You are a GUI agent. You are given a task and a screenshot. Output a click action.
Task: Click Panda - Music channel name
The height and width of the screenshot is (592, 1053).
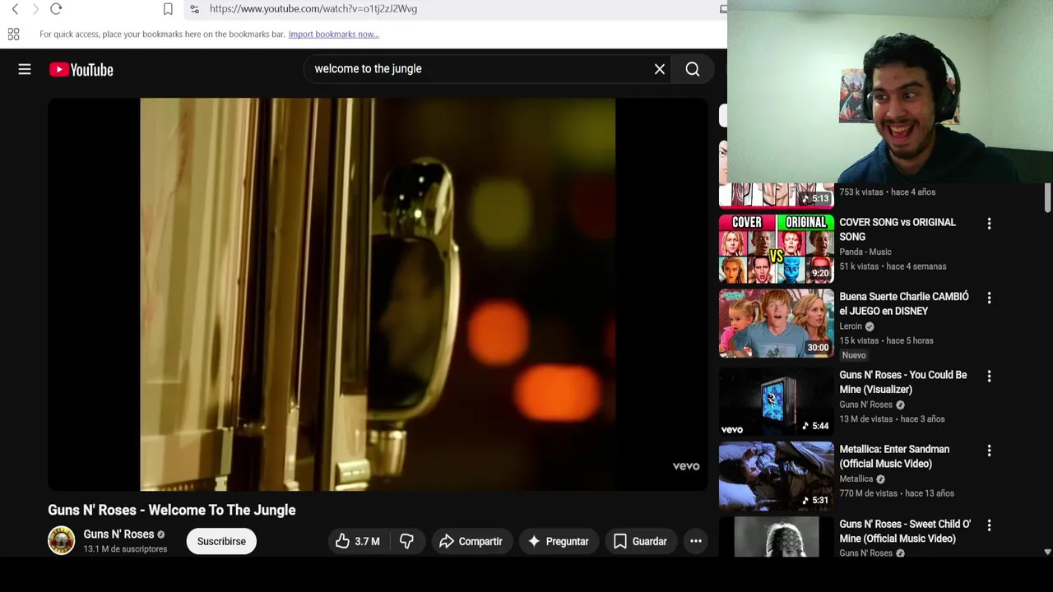[865, 252]
